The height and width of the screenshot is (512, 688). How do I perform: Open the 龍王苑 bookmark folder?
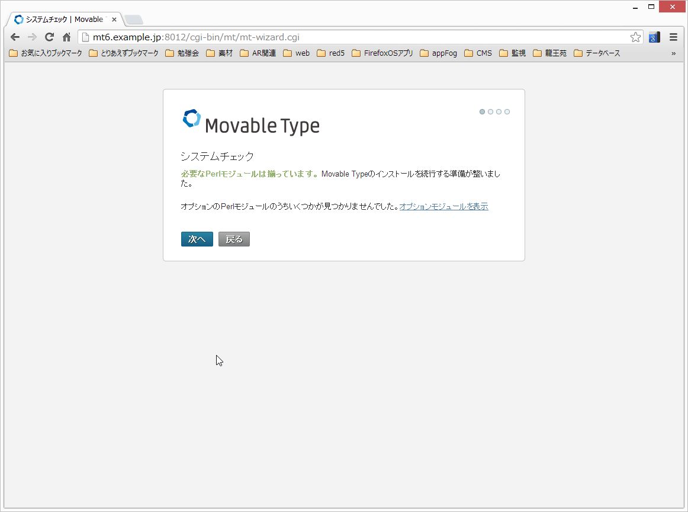pos(550,53)
